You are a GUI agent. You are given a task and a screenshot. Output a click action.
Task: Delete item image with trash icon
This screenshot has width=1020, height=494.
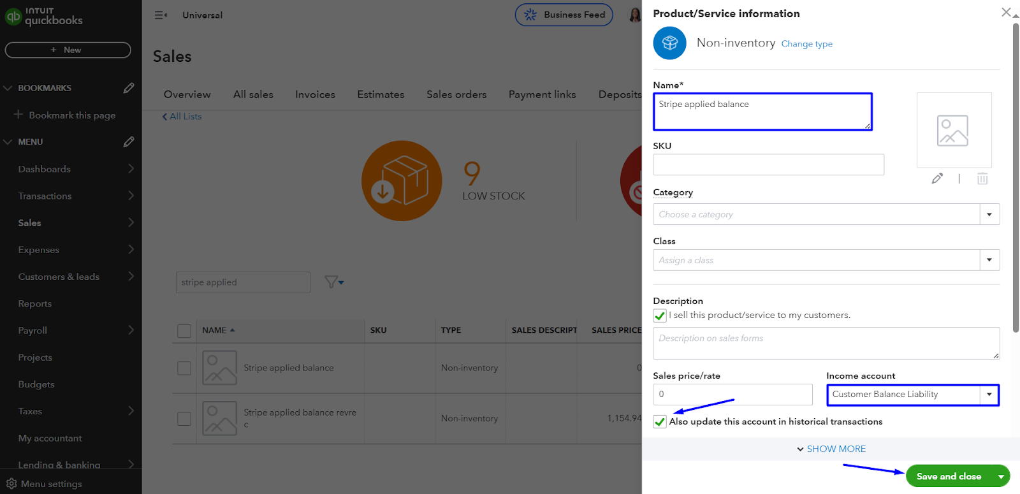[x=982, y=178]
